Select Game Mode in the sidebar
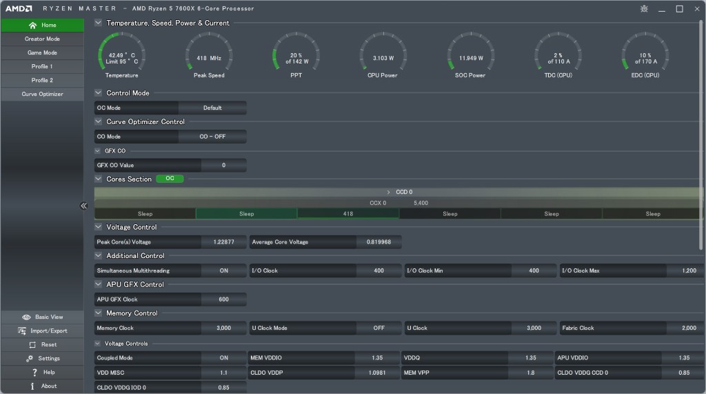The width and height of the screenshot is (706, 394). [42, 53]
